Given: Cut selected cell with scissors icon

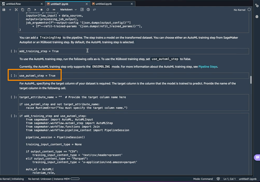Looking at the screenshot, I should tap(16, 10).
